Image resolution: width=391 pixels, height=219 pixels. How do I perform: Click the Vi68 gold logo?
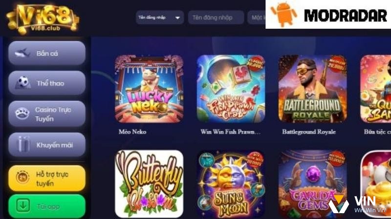coord(43,18)
